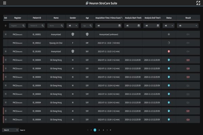The image size is (203, 135).
Task: Go to page 2 in pagination
Action: click(99, 130)
